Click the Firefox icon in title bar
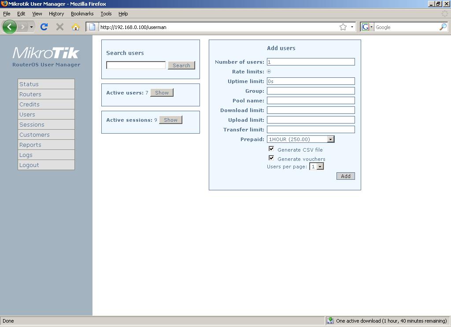The image size is (451, 327). (x=4, y=4)
